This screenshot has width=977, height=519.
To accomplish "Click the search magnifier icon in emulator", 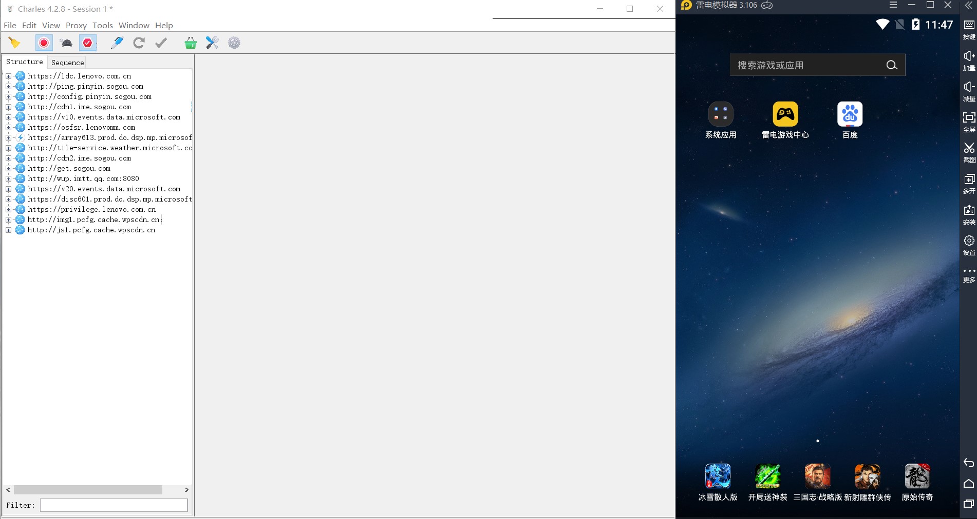I will (x=892, y=65).
